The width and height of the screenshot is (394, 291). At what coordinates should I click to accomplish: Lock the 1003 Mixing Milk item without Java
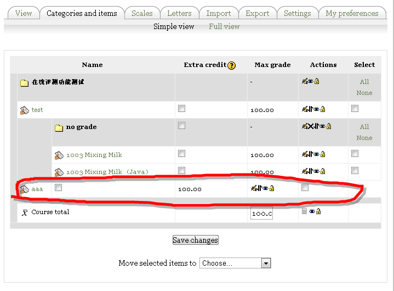click(323, 154)
